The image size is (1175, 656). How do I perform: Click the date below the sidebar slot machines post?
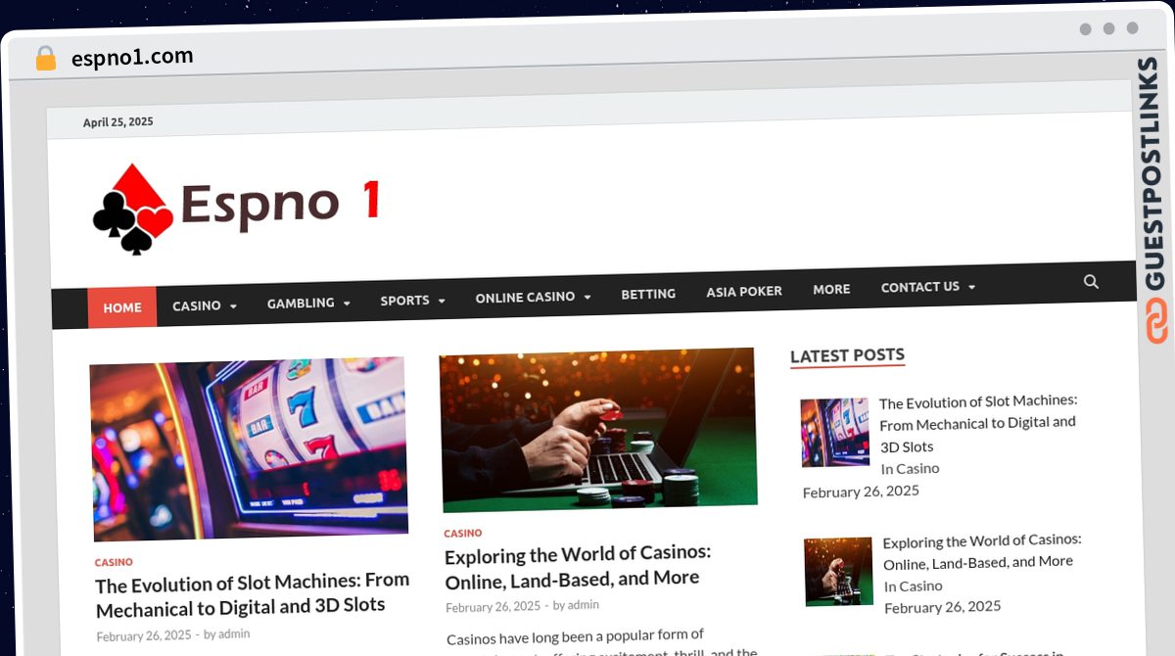[x=861, y=492]
